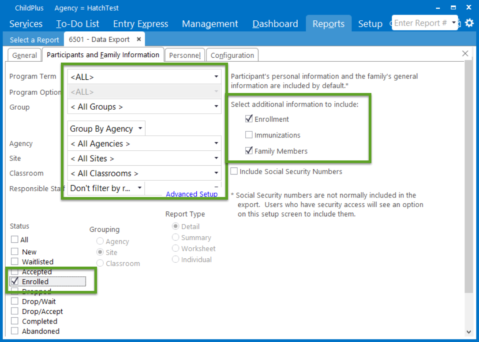Viewport: 479px width, 342px height.
Task: Select the Classroom grouping radio button
Action: (100, 263)
